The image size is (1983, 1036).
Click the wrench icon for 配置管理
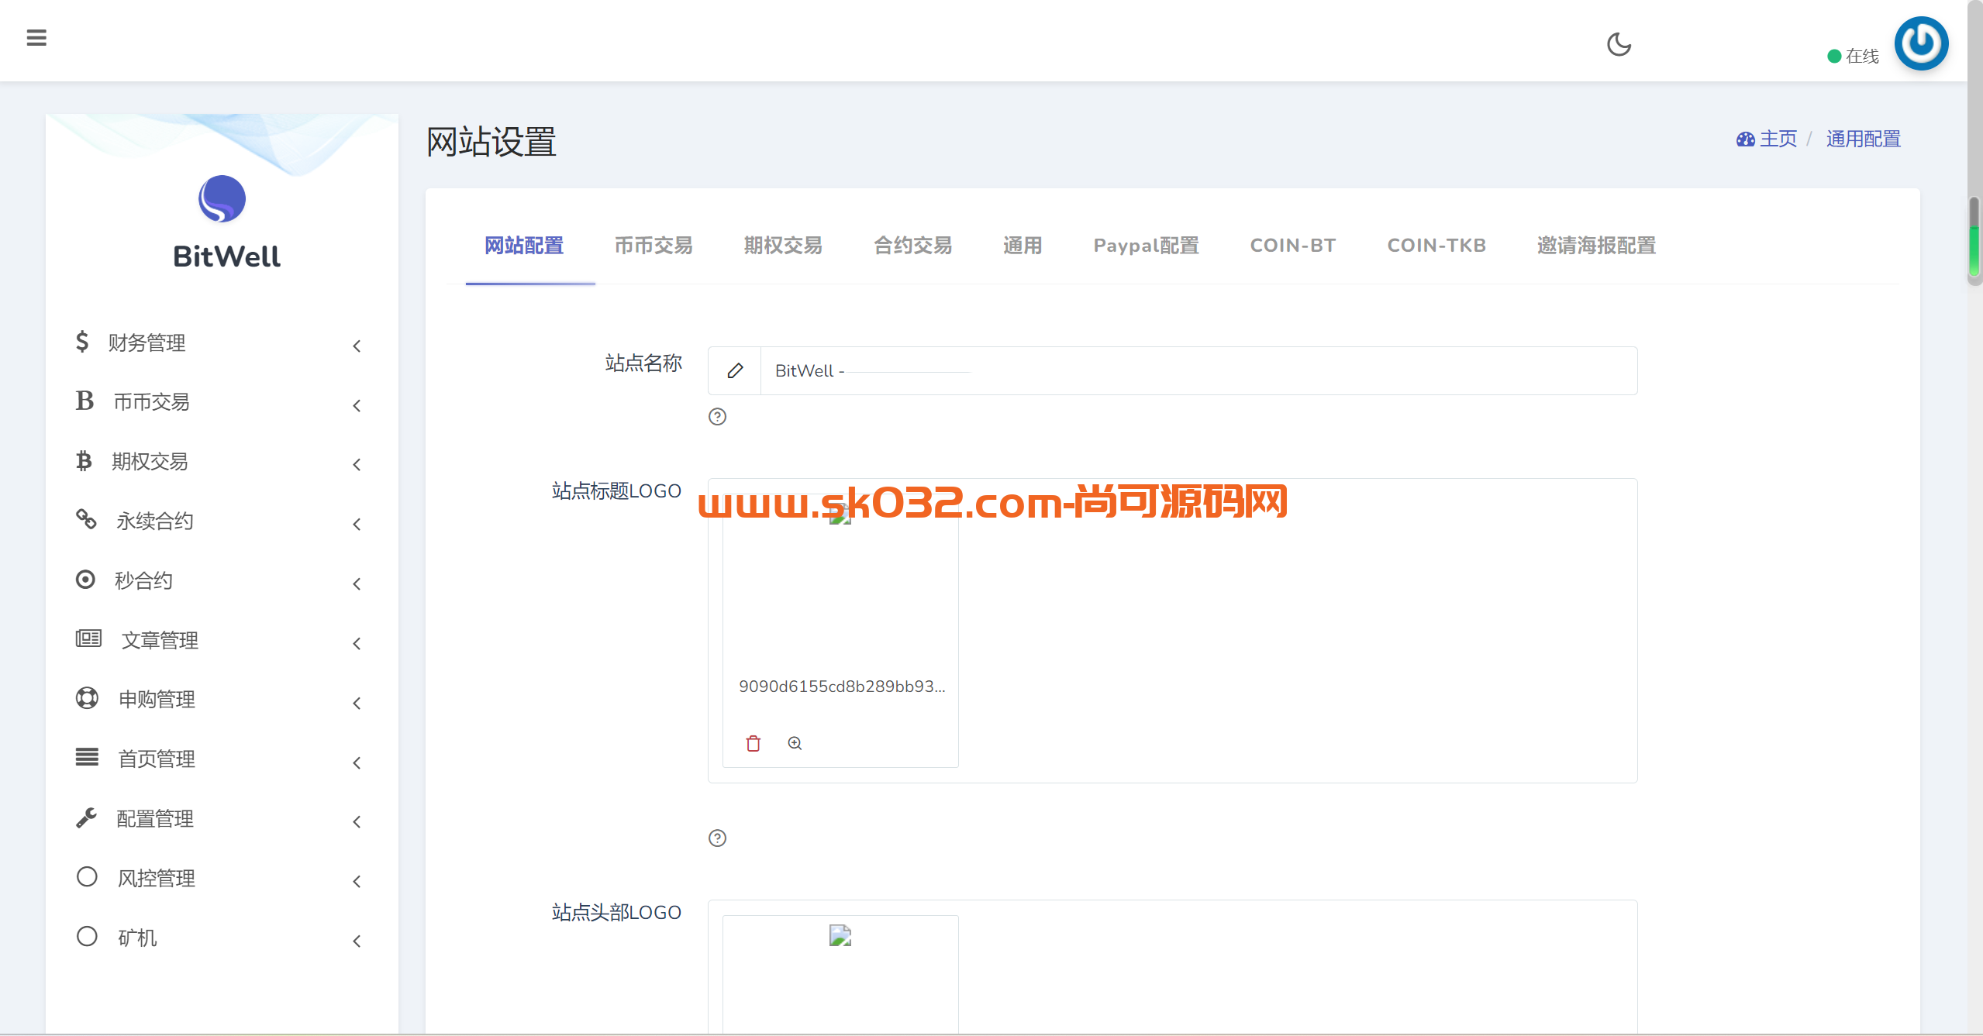coord(86,817)
